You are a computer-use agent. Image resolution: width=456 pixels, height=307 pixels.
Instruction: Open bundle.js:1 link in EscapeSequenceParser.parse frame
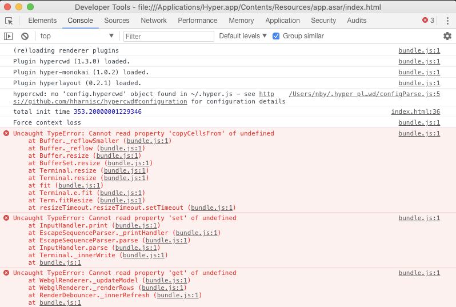pos(166,240)
